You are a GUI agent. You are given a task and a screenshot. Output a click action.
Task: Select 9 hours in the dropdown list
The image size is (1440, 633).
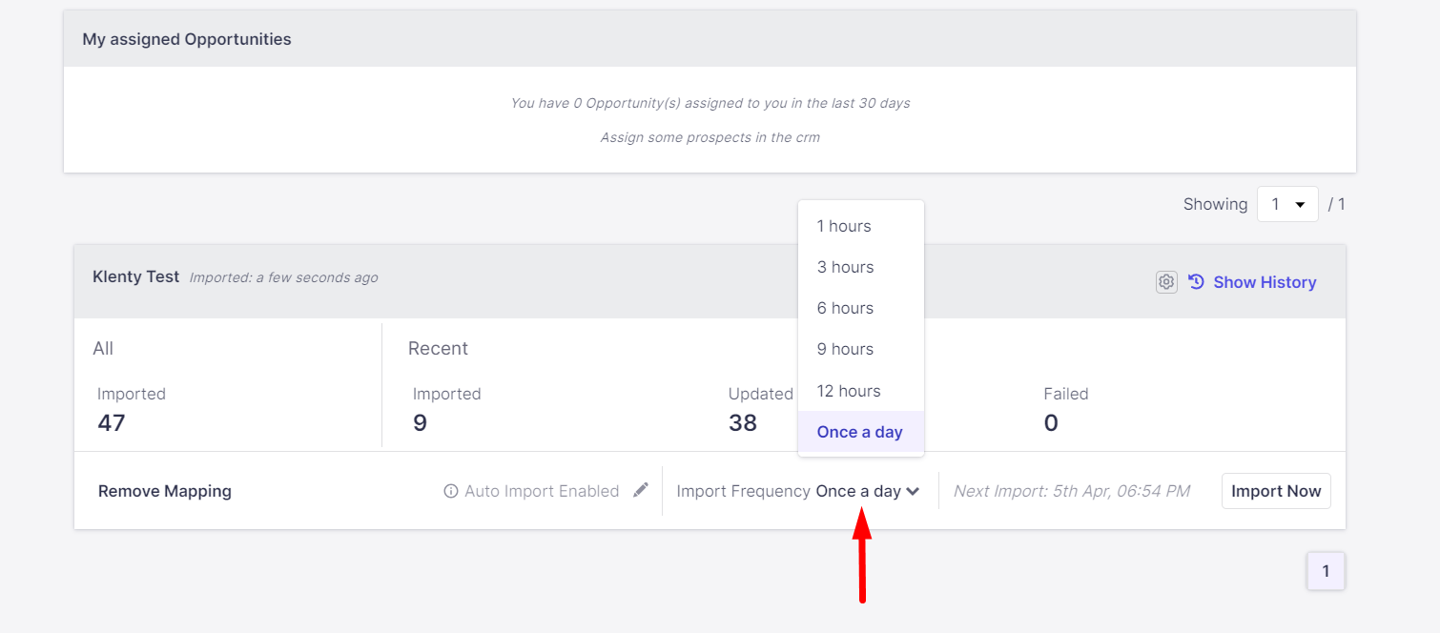(845, 349)
